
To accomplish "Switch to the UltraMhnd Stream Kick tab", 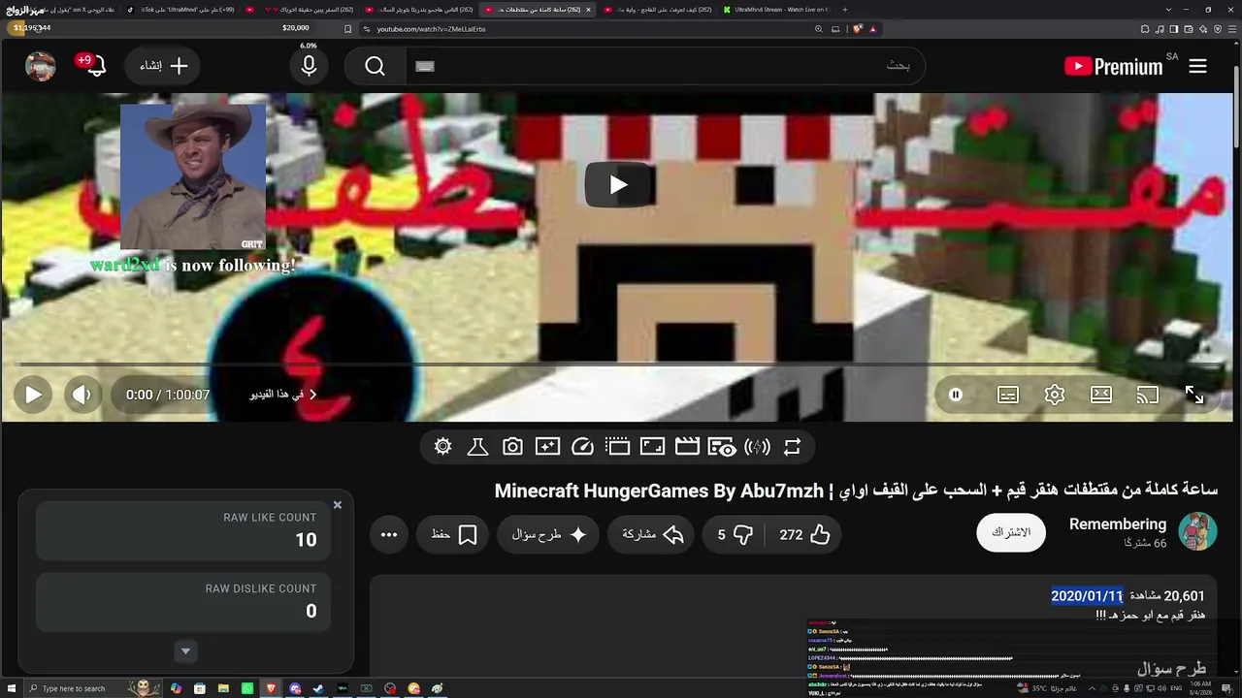I will point(779,10).
